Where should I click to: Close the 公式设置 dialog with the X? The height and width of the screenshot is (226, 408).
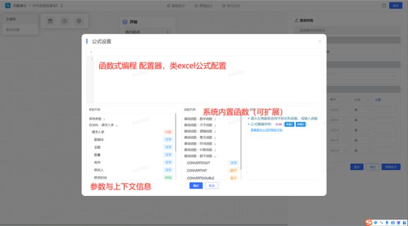319,41
